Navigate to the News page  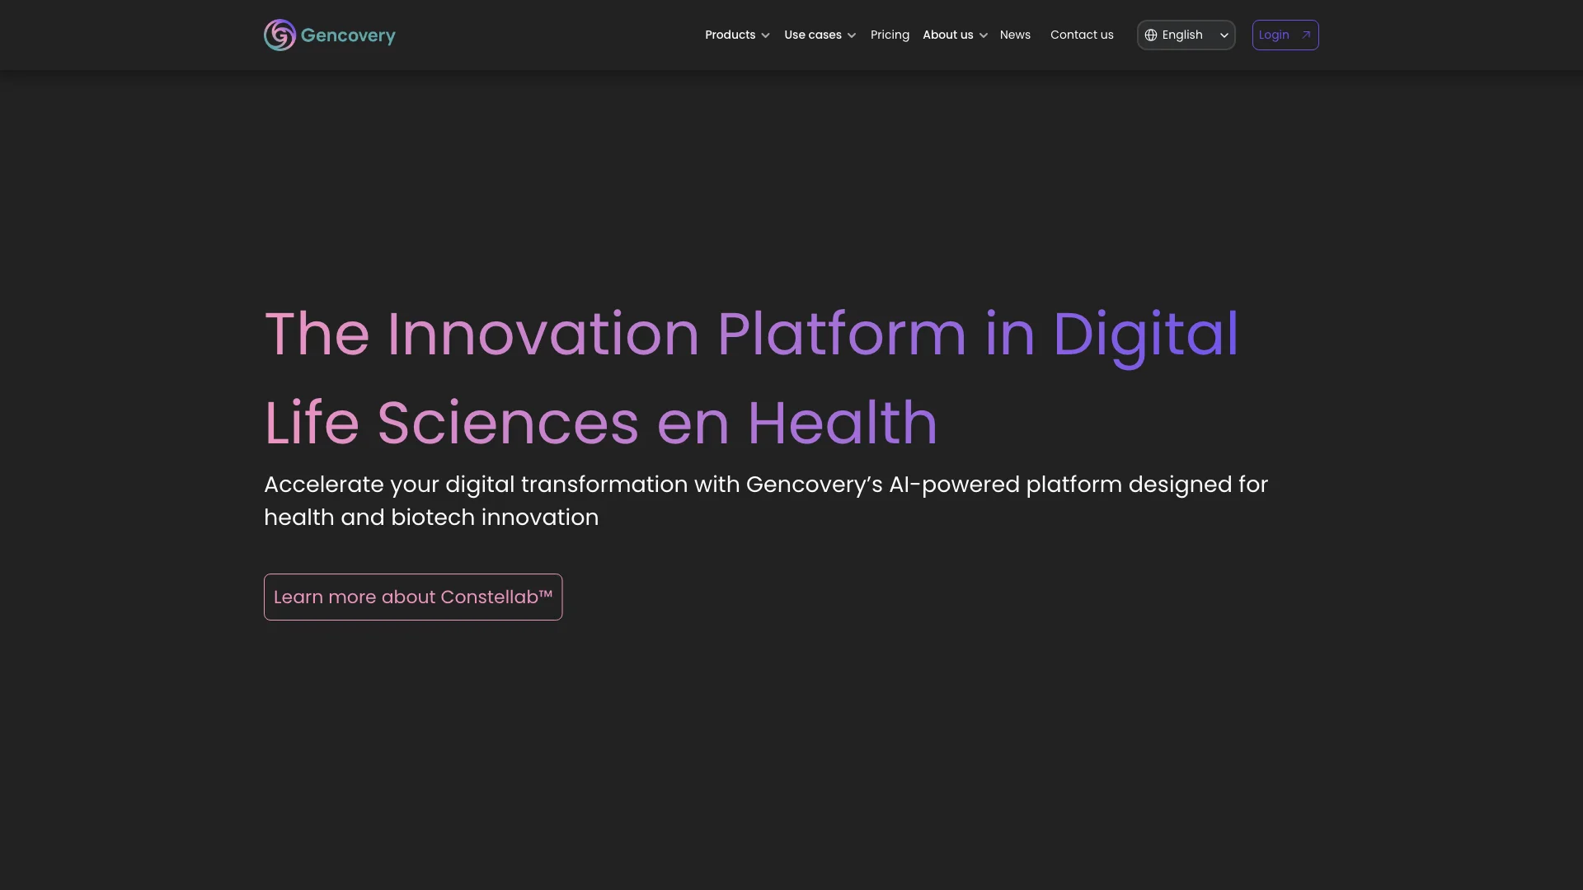tap(1015, 35)
